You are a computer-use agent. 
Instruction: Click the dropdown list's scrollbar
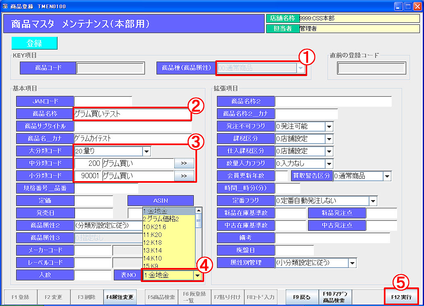point(198,240)
